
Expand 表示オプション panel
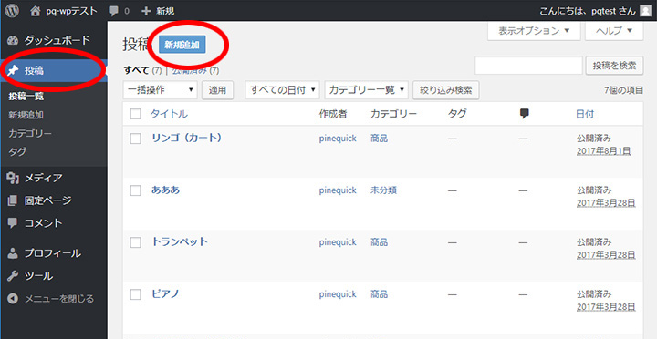[534, 31]
